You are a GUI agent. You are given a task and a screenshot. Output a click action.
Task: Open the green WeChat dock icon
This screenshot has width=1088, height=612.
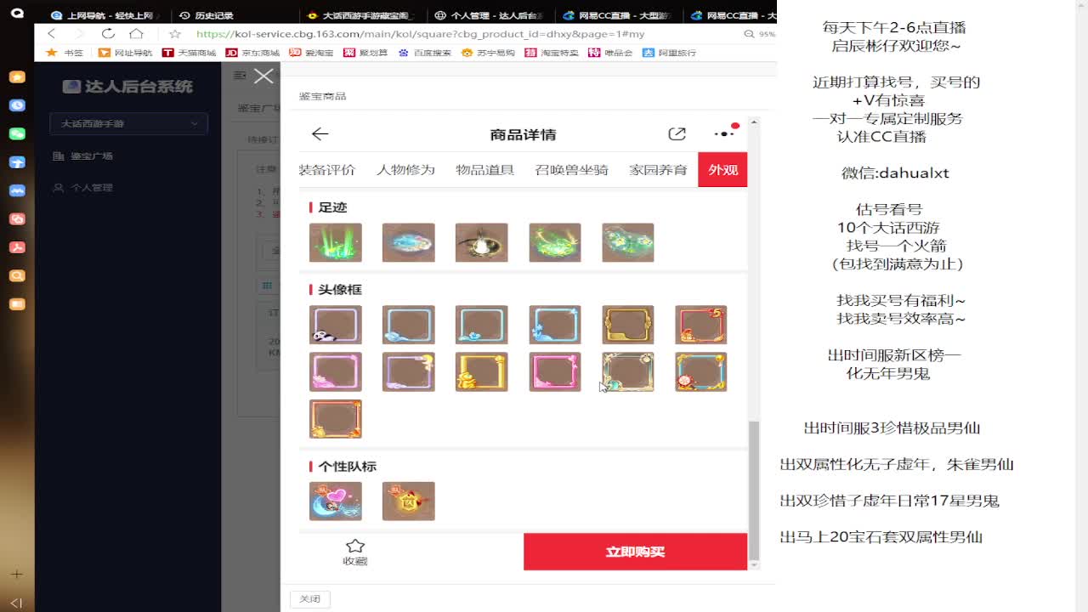coord(17,133)
